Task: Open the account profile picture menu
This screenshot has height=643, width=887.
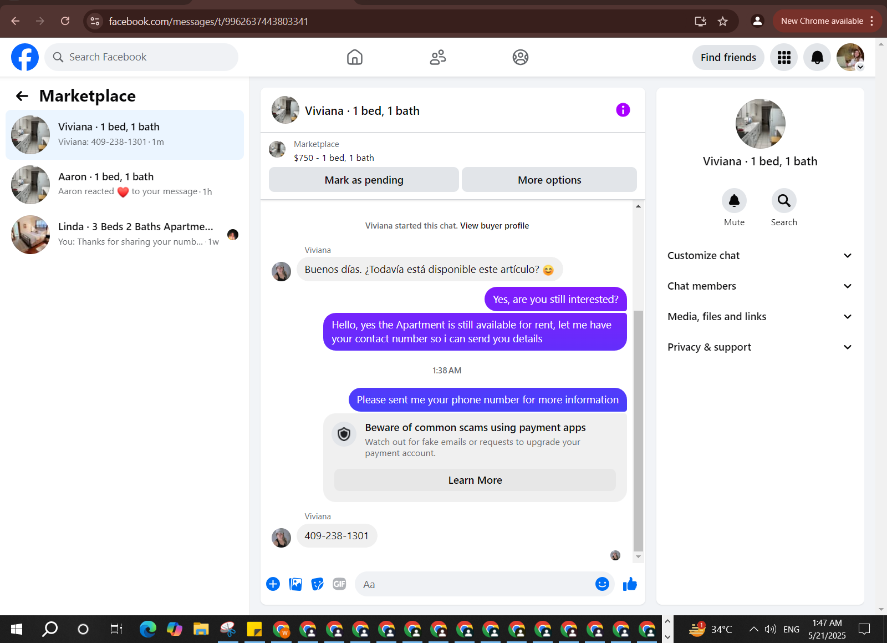Action: coord(850,57)
